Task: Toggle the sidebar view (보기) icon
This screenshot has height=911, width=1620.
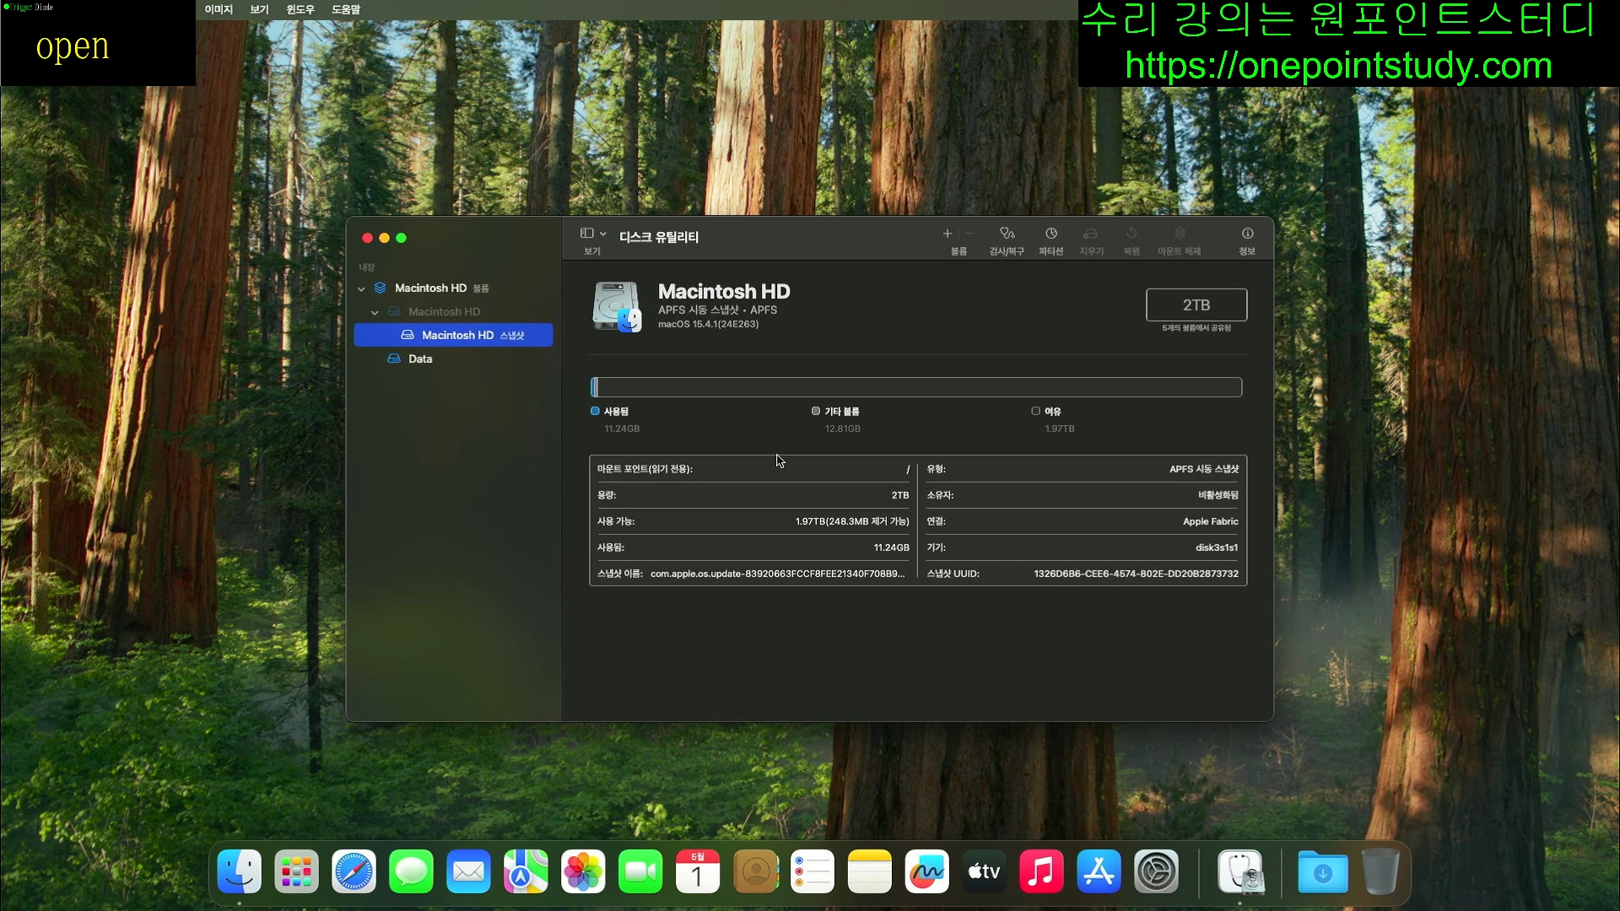Action: (586, 234)
